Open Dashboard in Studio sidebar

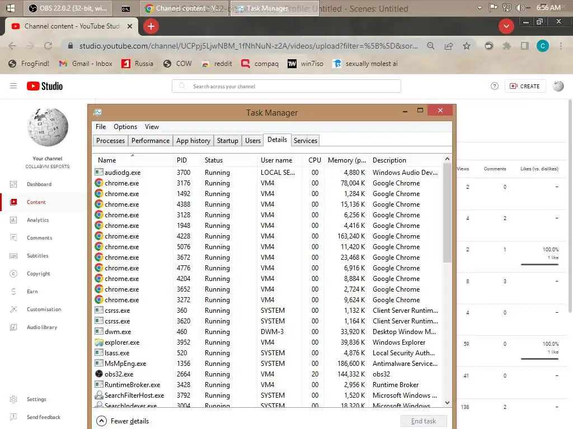pyautogui.click(x=39, y=184)
